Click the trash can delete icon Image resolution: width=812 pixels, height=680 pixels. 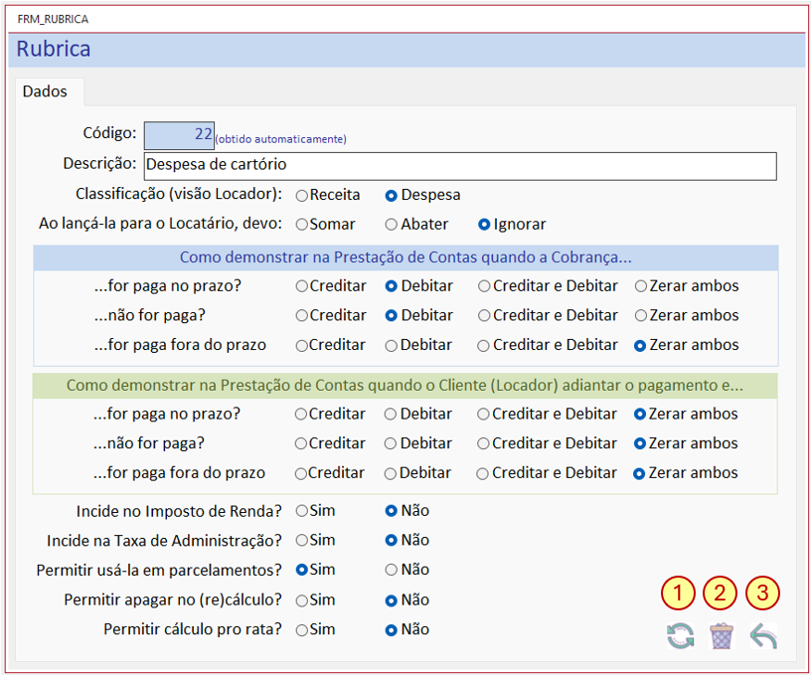[722, 636]
